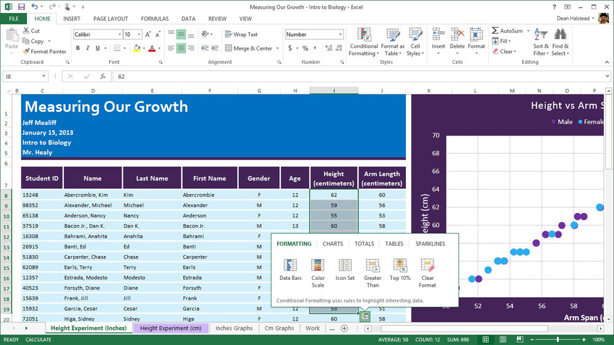The width and height of the screenshot is (614, 345).
Task: Apply red font color A
Action: pos(152,48)
